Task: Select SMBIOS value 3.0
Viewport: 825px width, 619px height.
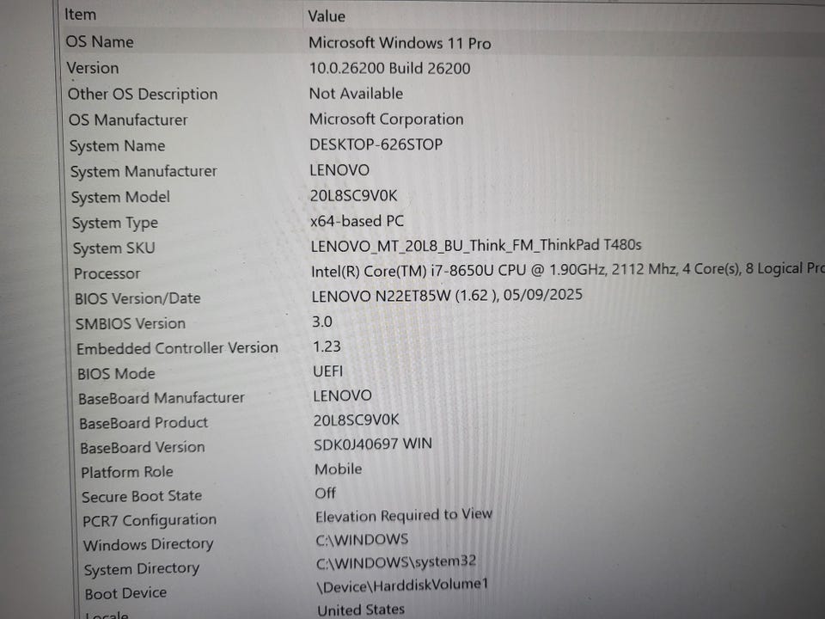Action: (x=322, y=322)
